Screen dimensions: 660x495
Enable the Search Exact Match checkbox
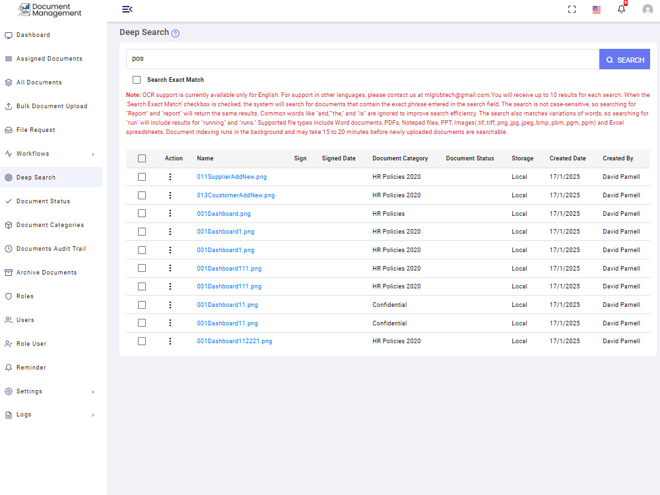click(137, 80)
